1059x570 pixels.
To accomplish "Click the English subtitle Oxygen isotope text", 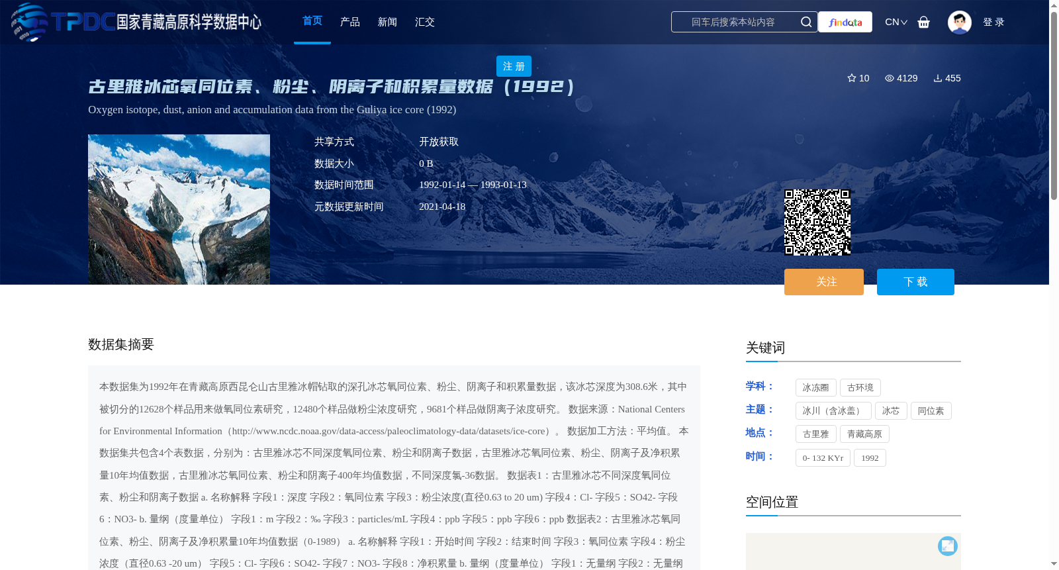I will tap(272, 110).
